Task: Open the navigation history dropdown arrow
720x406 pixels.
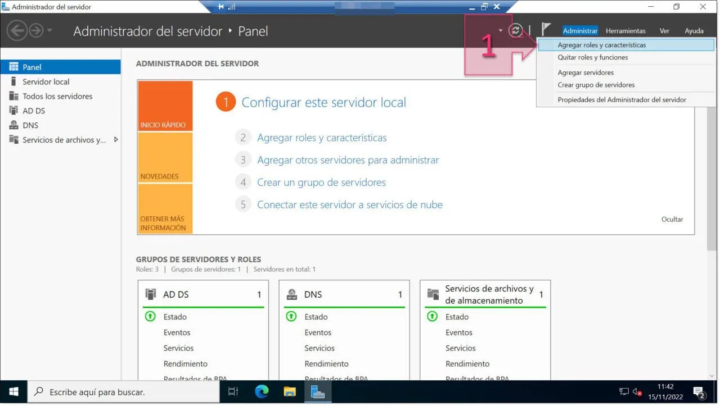Action: [x=49, y=30]
